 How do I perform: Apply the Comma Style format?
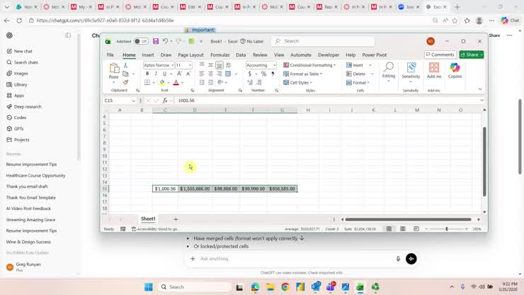tap(273, 74)
